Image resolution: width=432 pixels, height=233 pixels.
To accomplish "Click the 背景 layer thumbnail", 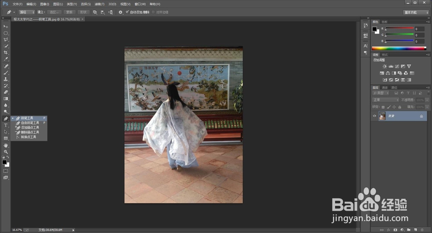I will [382, 116].
